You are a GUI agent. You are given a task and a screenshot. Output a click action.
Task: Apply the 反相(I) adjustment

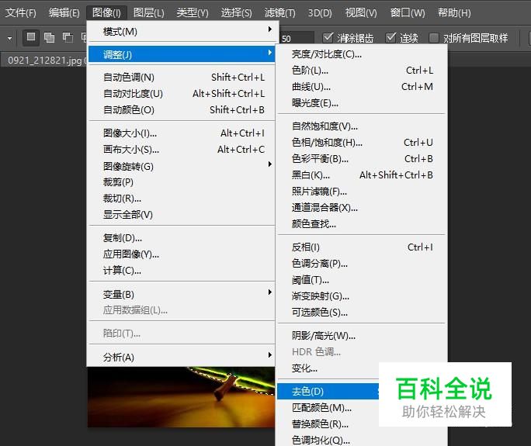pyautogui.click(x=361, y=247)
